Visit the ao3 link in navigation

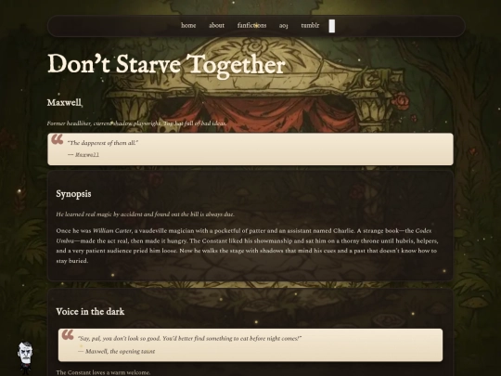coord(283,26)
